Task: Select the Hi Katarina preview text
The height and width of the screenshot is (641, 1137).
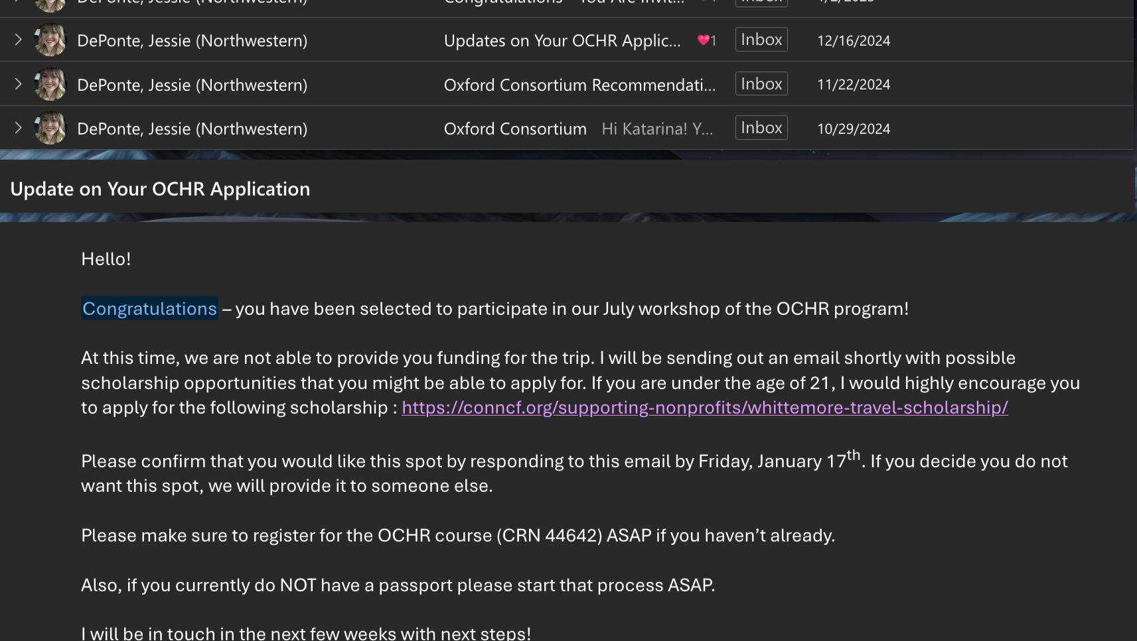Action: coord(657,129)
